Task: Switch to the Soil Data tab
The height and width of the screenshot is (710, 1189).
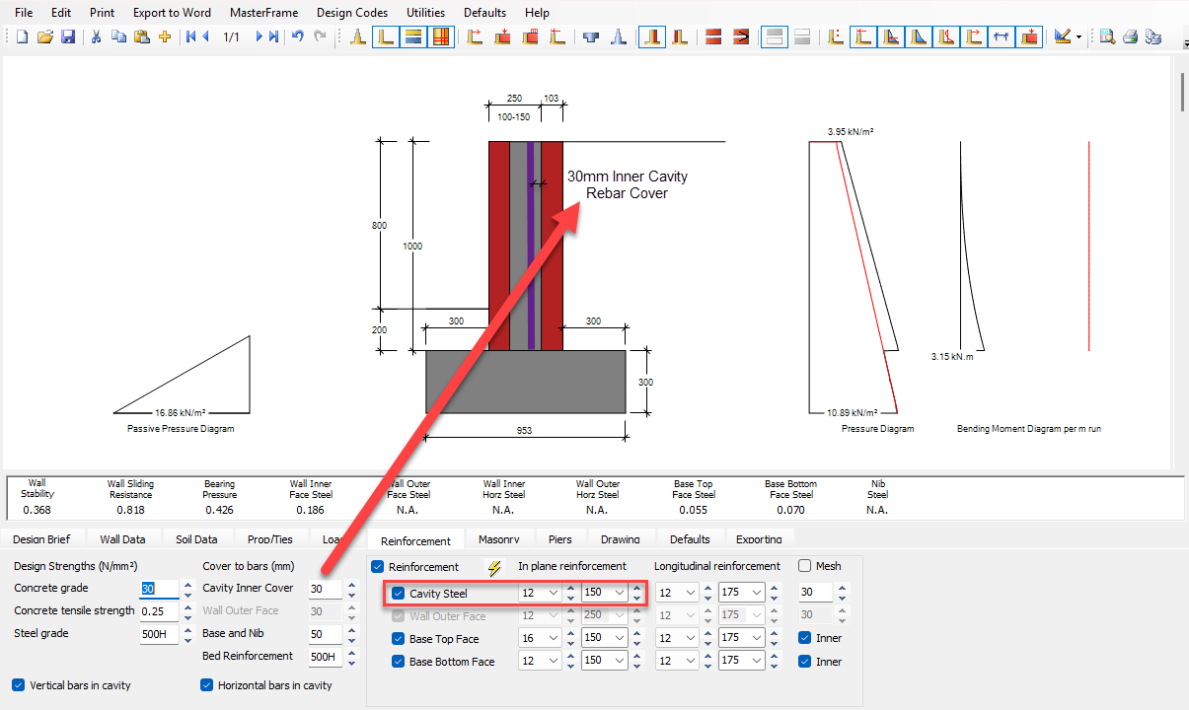Action: pos(196,539)
